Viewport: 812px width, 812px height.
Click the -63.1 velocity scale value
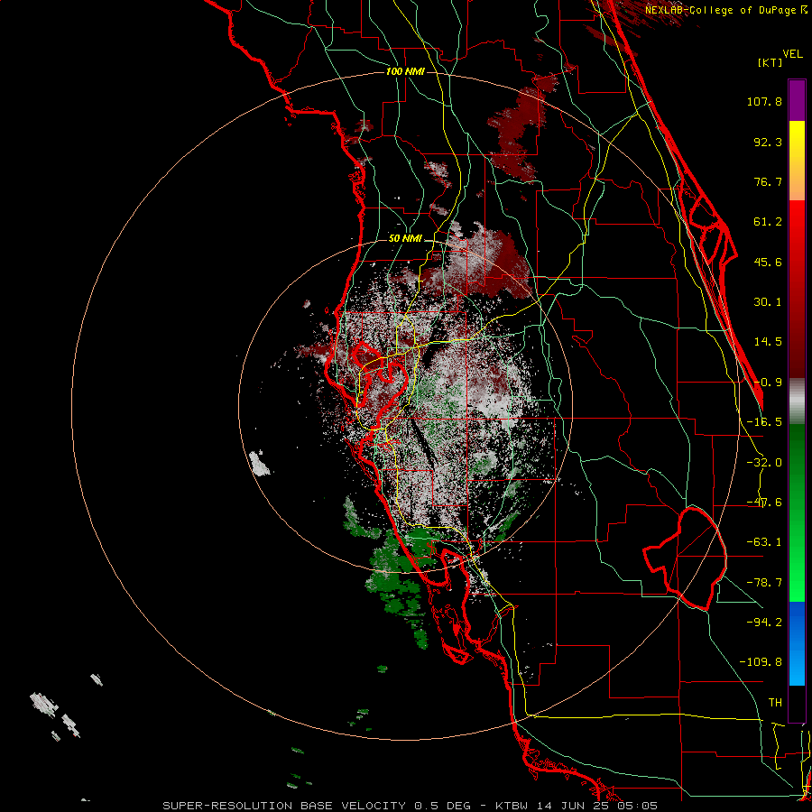point(764,542)
